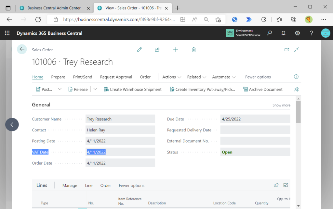Open the information FactBox icon
The image size is (333, 209).
[296, 77]
